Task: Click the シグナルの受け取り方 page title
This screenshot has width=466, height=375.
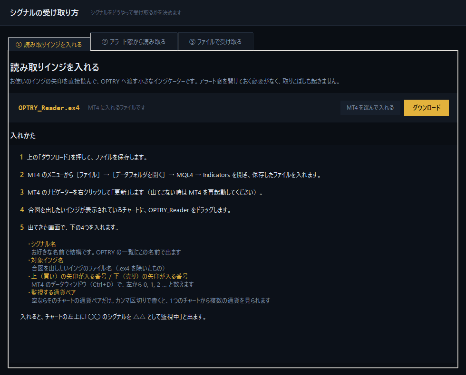Action: tap(44, 13)
